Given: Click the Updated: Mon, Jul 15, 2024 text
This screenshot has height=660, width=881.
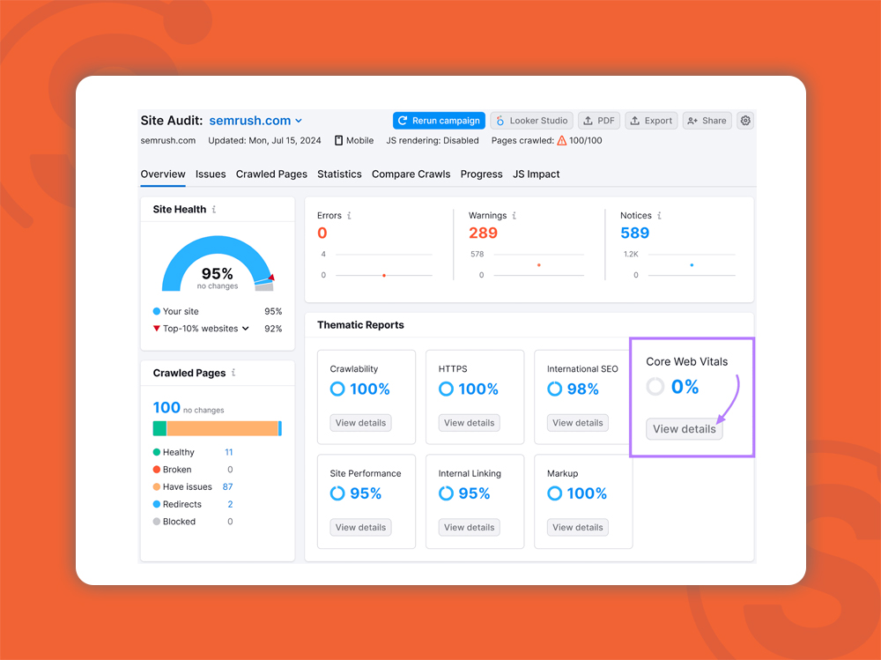Looking at the screenshot, I should (x=264, y=140).
